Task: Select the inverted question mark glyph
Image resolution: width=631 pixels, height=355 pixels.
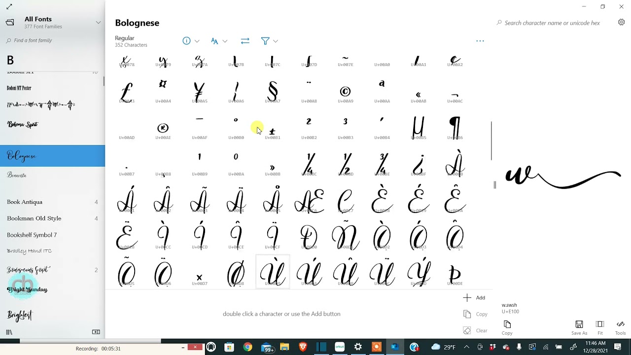Action: pos(419,164)
